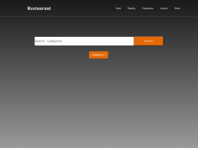The width and height of the screenshot is (198, 148).
Task: Go to the Nearby nav item
Action: click(132, 8)
